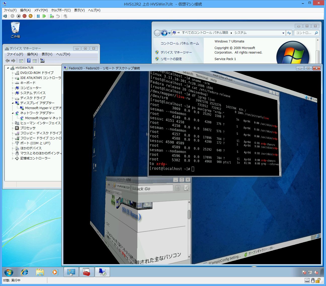Viewport: 326px width, 286px height.
Task: Open Windows Media Player from the taskbar
Action: [55, 272]
